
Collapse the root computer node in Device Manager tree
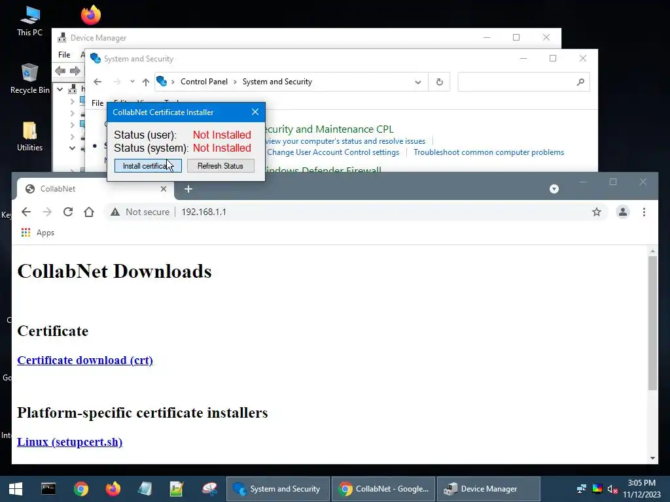(60, 89)
